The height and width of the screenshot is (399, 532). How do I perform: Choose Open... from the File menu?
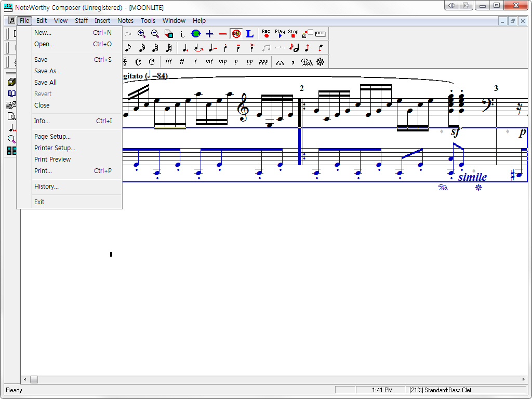tap(70, 44)
